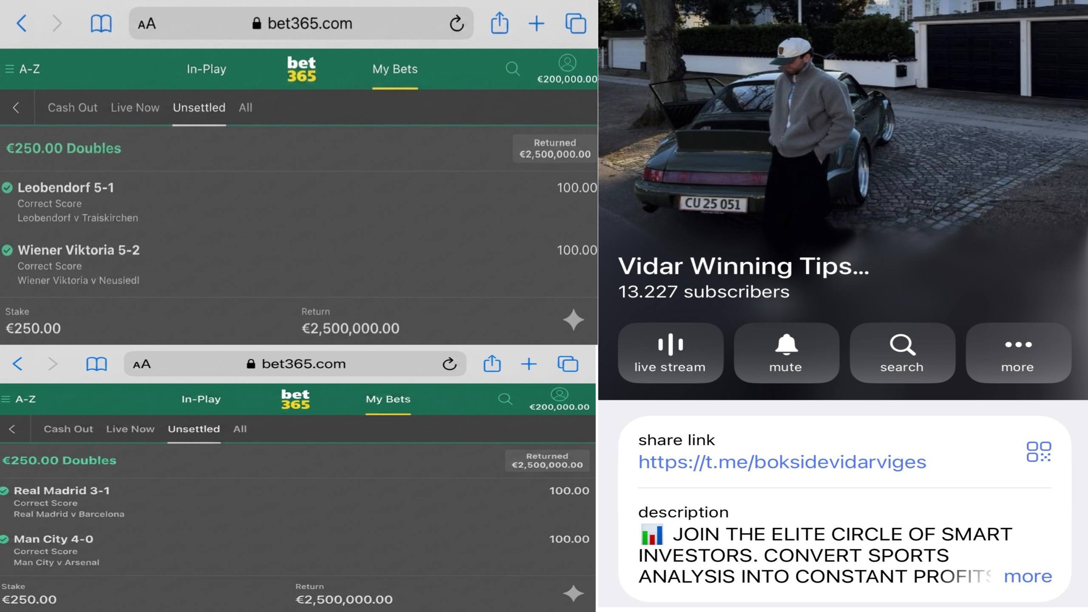Go forward in the upper Safari browser

[x=57, y=23]
